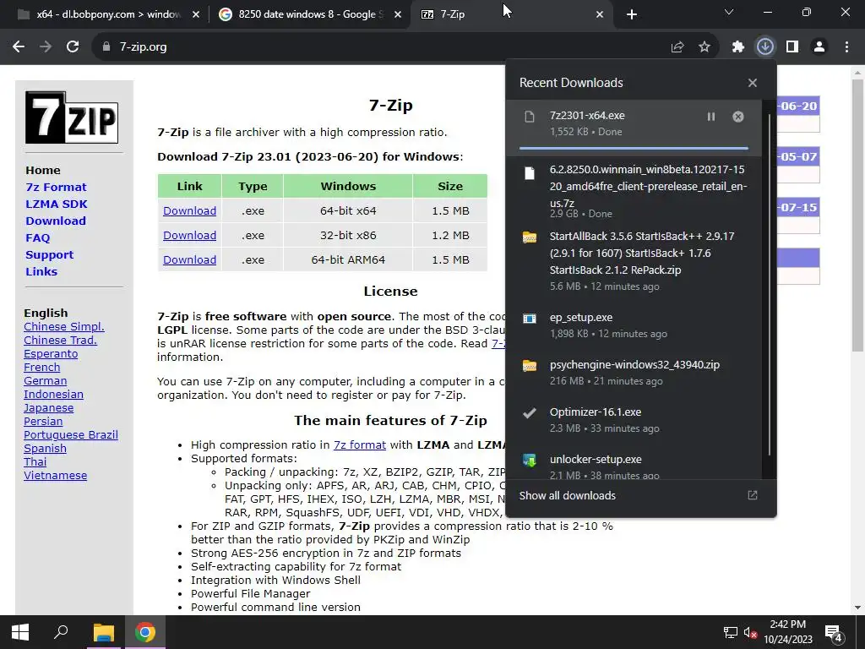Click the address bar lock icon
865x649 pixels.
(x=106, y=47)
